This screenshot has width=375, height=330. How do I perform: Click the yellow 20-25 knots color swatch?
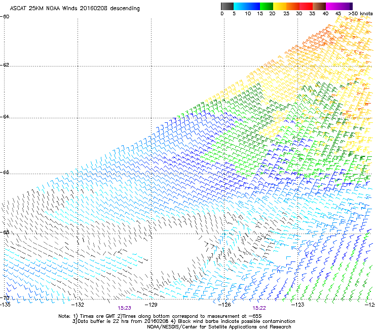280,6
